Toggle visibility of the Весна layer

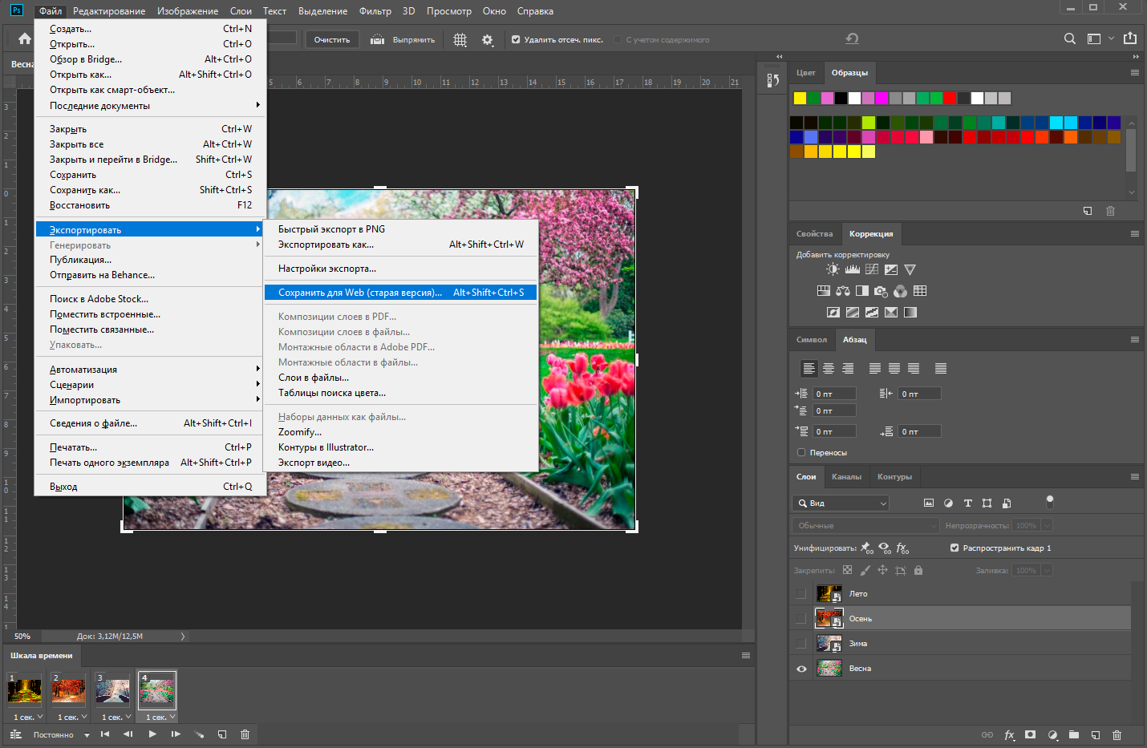coord(801,669)
